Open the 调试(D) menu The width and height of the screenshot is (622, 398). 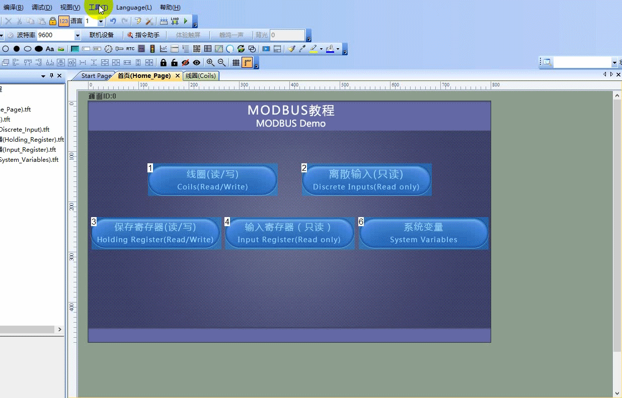click(x=42, y=8)
